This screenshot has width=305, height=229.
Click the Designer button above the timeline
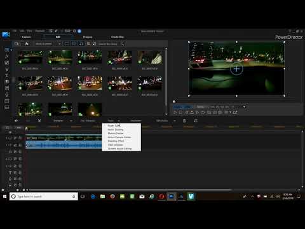coord(58,121)
